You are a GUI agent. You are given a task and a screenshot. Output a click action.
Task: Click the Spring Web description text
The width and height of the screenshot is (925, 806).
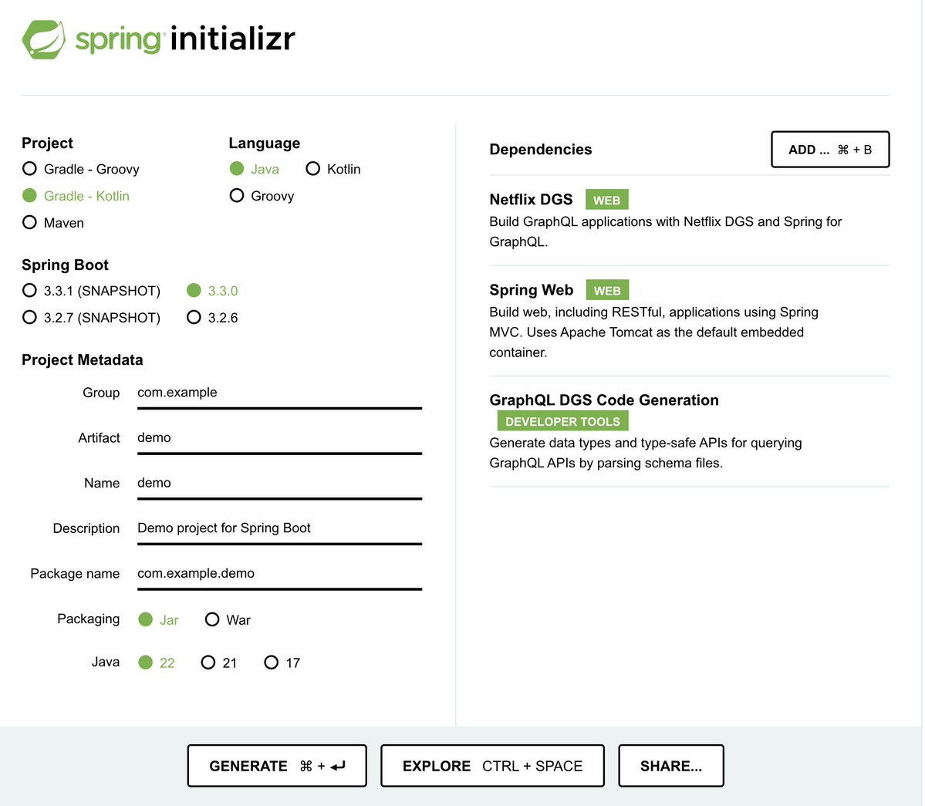653,332
